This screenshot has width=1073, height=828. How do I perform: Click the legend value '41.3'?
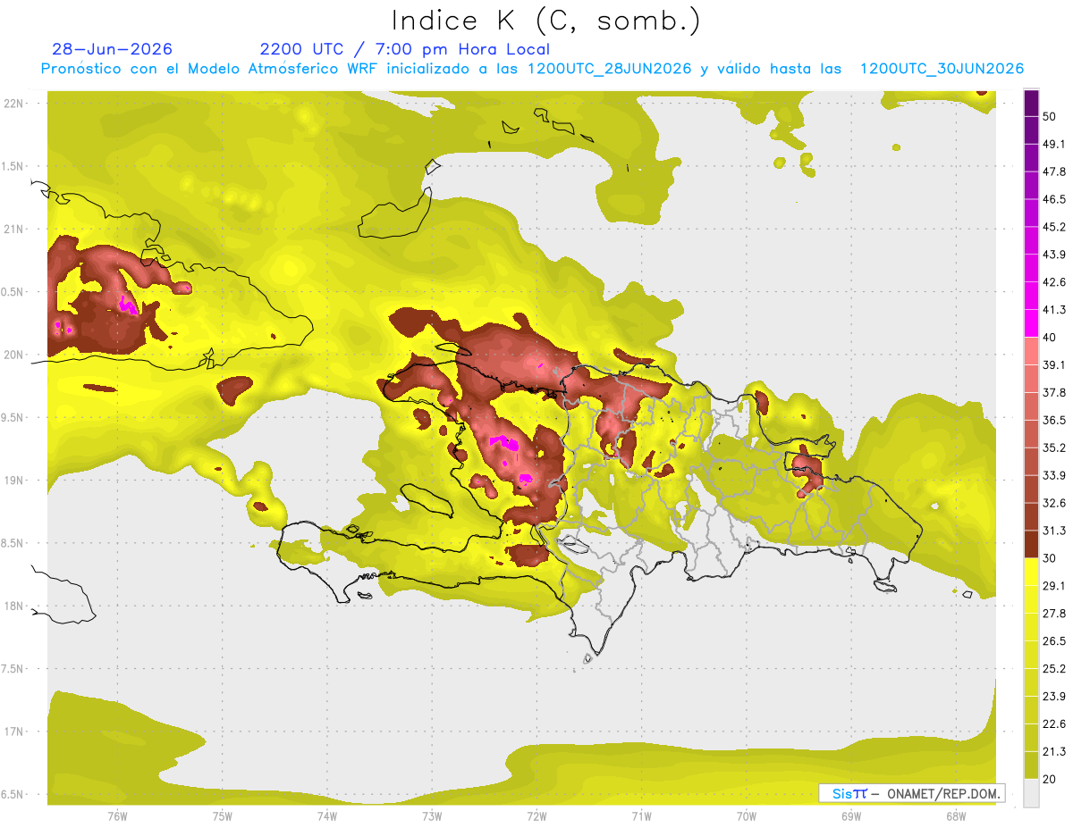click(x=1054, y=310)
